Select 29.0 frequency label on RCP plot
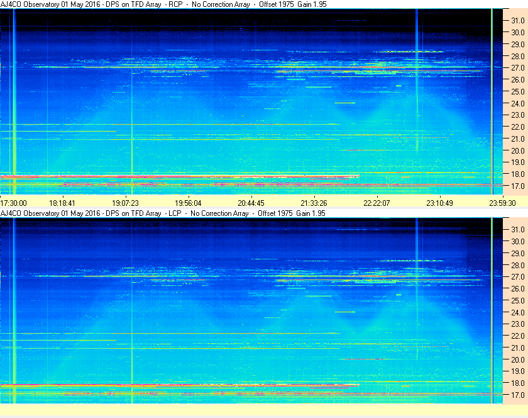The image size is (528, 418). (518, 44)
